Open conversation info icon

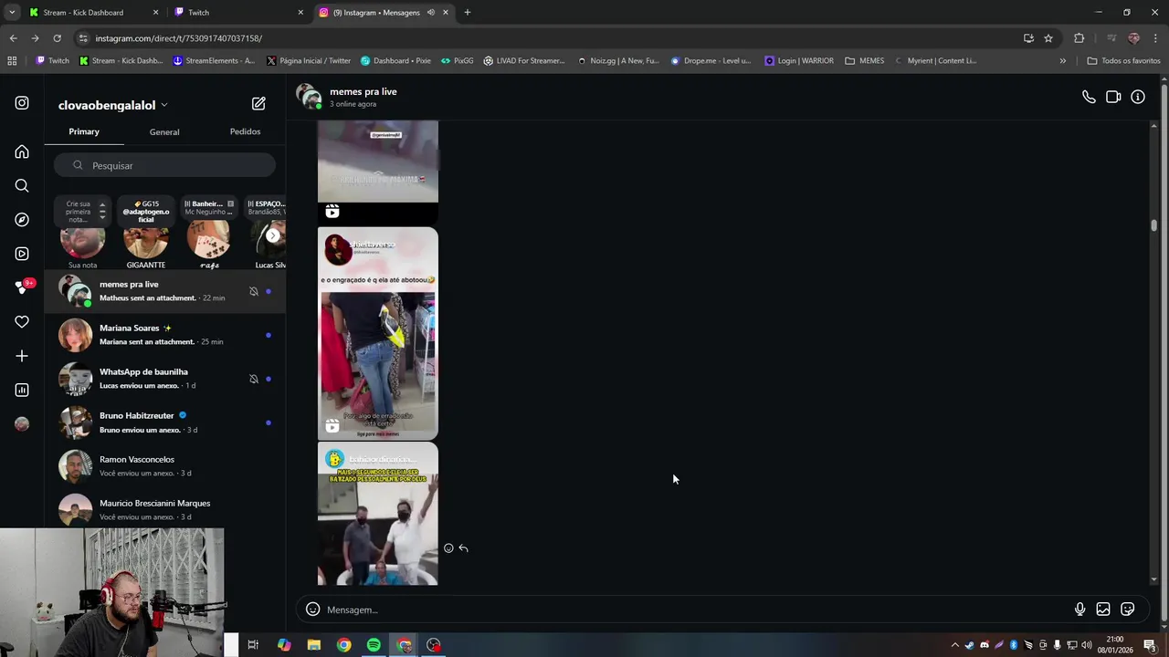[1138, 97]
